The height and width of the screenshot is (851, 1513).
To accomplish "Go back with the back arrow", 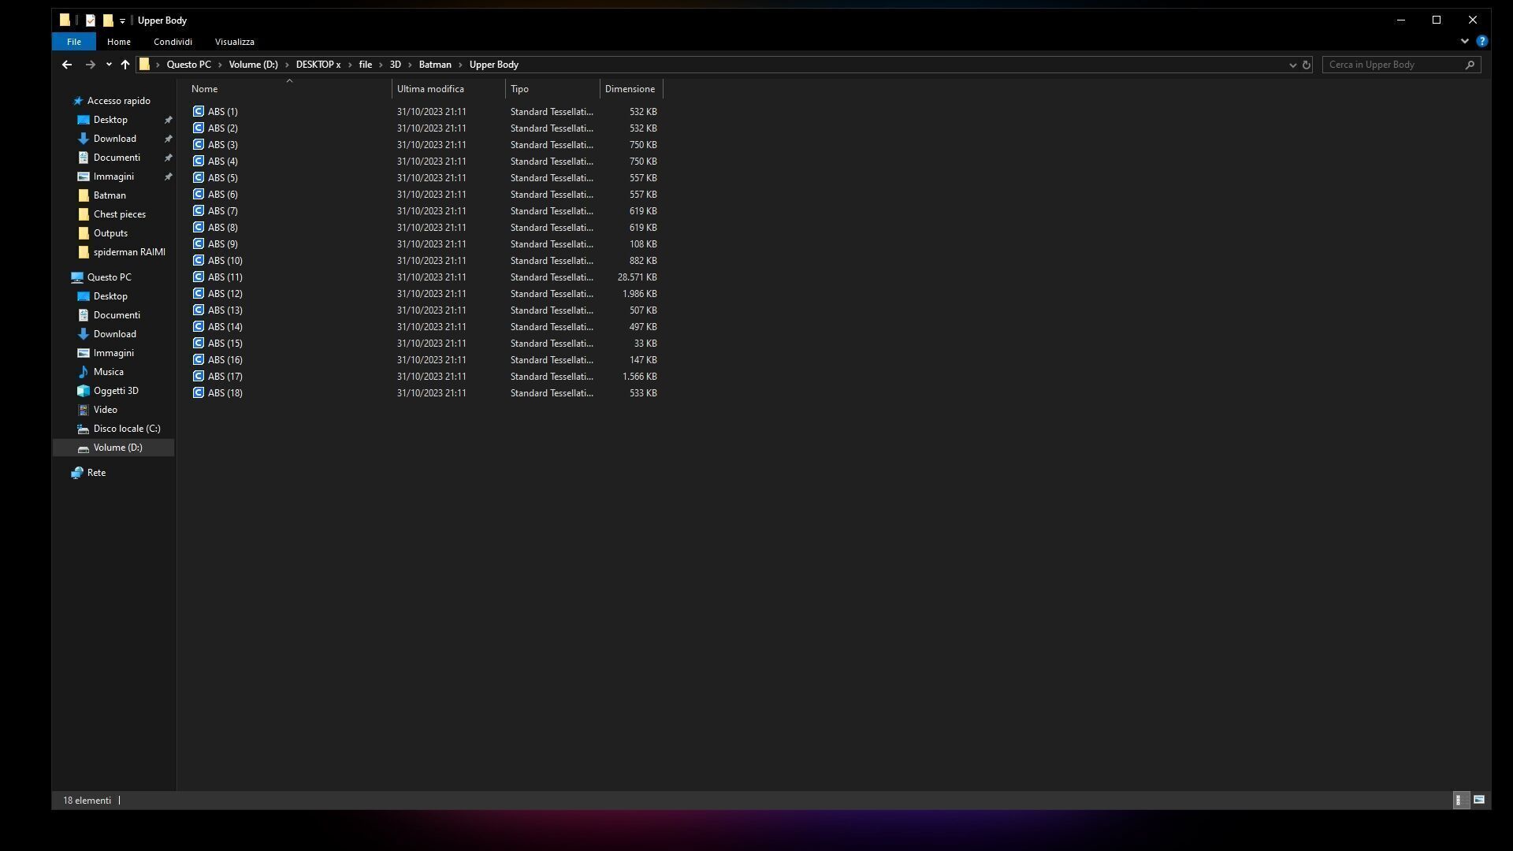I will click(67, 65).
